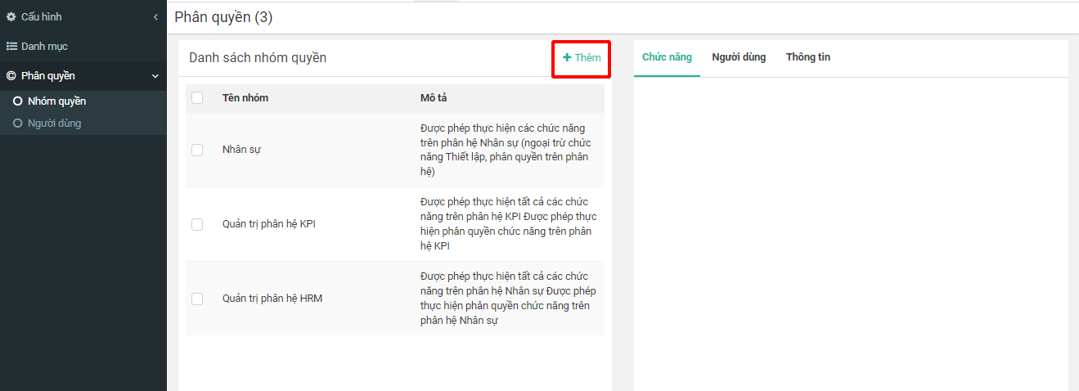1079x391 pixels.
Task: Toggle the select-all checkbox in table header
Action: click(x=197, y=98)
